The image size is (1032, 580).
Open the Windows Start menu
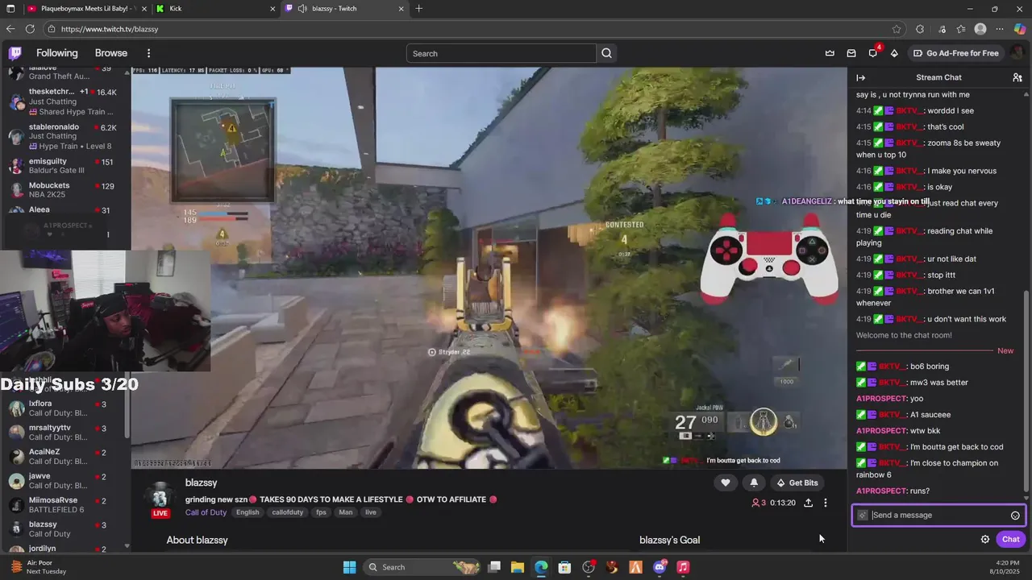[x=349, y=567]
